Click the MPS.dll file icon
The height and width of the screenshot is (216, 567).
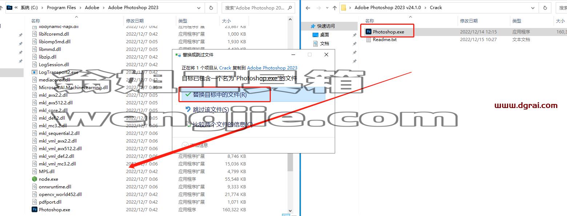pyautogui.click(x=35, y=171)
